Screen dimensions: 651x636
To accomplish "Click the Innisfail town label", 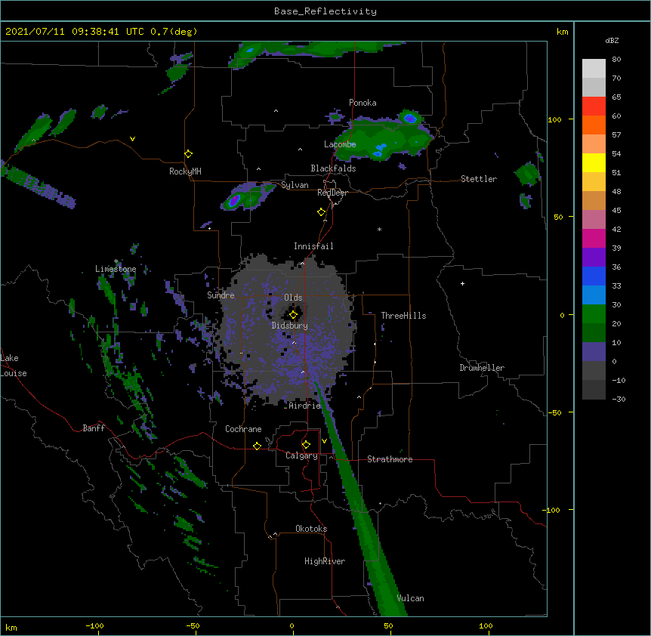I will click(x=313, y=246).
